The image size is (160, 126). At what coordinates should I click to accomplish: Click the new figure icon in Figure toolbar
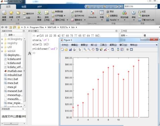click(x=62, y=49)
